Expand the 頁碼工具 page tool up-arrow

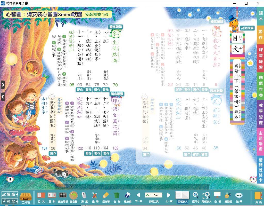click(x=147, y=195)
